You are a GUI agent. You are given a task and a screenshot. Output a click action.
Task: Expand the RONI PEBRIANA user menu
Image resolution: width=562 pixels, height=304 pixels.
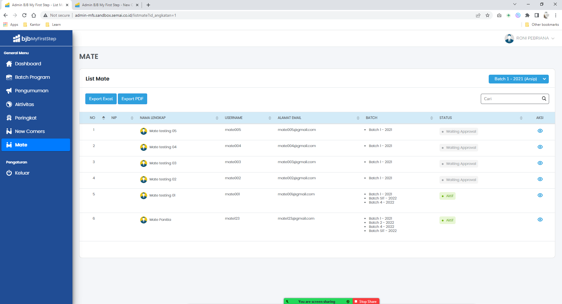(529, 38)
